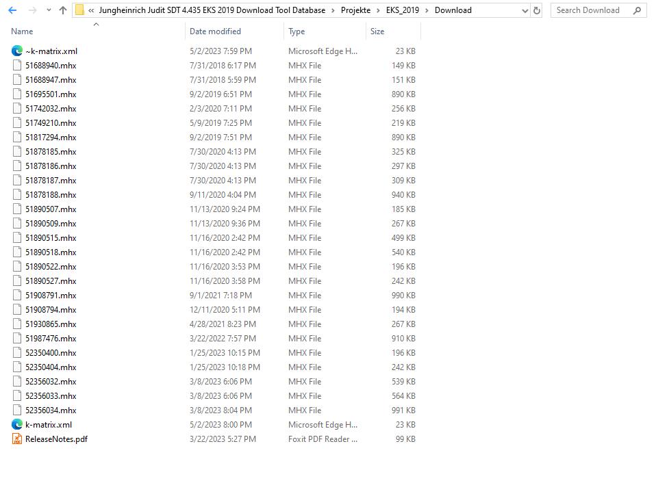Select the 51742032.mhx file icon
The height and width of the screenshot is (483, 656).
coord(16,109)
